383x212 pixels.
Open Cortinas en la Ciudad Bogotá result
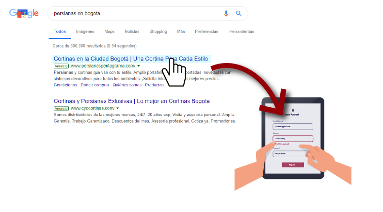click(x=131, y=59)
